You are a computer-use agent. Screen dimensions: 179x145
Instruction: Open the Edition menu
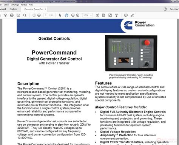(6, 5)
